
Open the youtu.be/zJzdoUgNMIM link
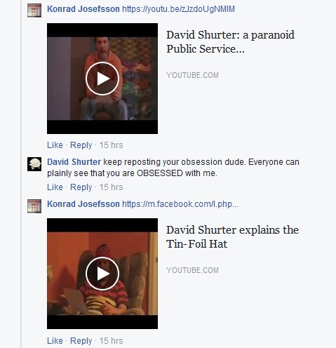tap(178, 9)
